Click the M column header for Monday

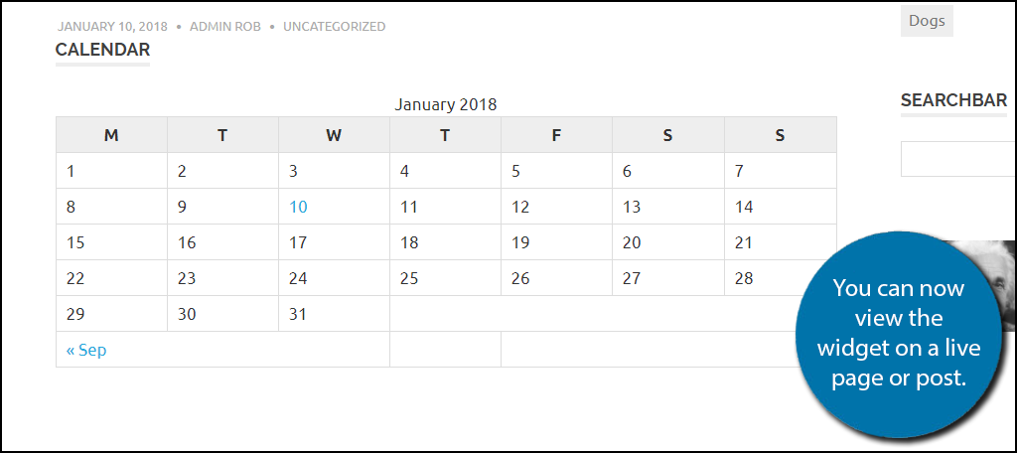tap(111, 136)
